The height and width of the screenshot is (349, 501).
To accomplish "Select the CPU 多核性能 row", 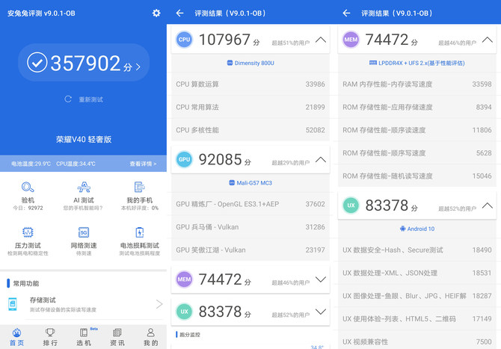I will click(x=250, y=130).
